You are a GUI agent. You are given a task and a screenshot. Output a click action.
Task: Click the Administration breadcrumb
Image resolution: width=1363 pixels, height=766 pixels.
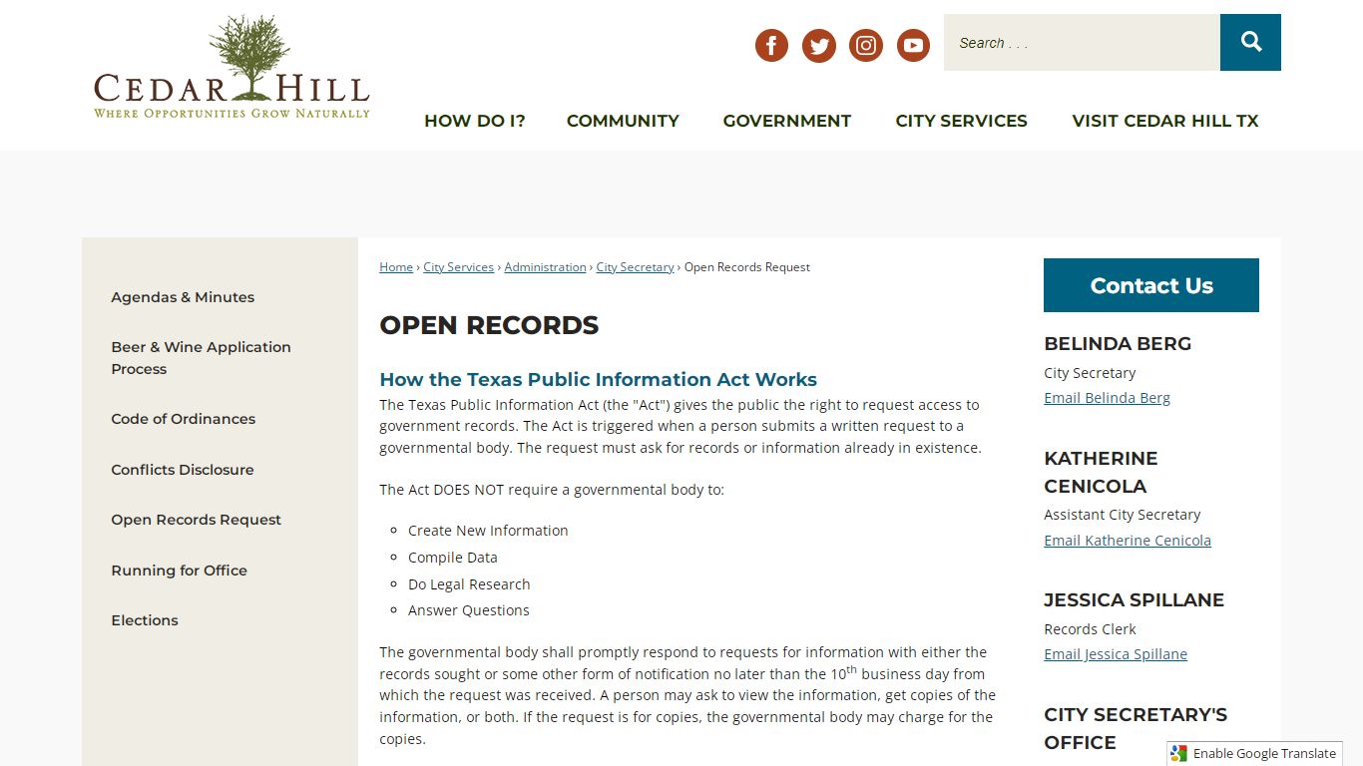click(546, 267)
